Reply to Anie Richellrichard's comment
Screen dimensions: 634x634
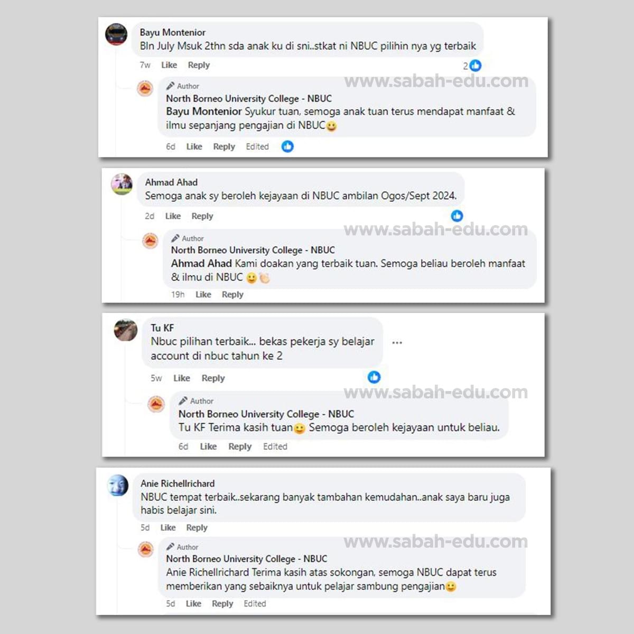pos(197,528)
